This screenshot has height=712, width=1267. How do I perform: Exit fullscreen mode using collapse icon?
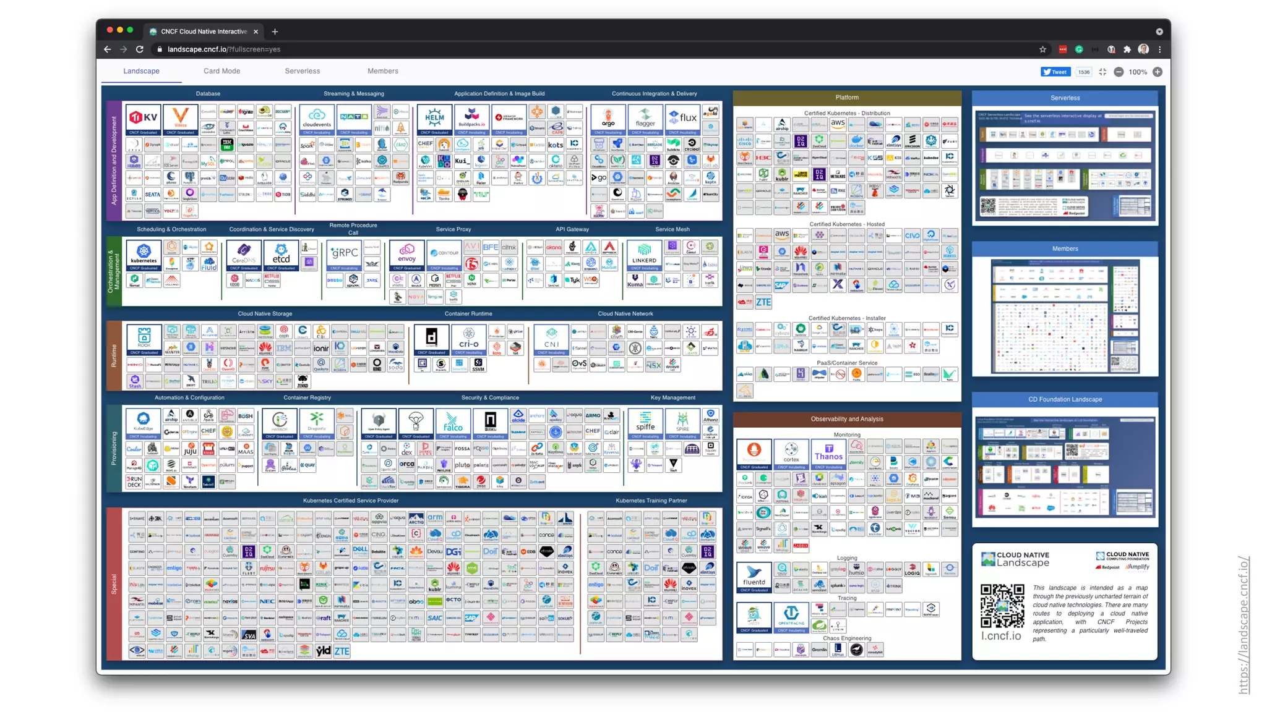click(x=1102, y=72)
